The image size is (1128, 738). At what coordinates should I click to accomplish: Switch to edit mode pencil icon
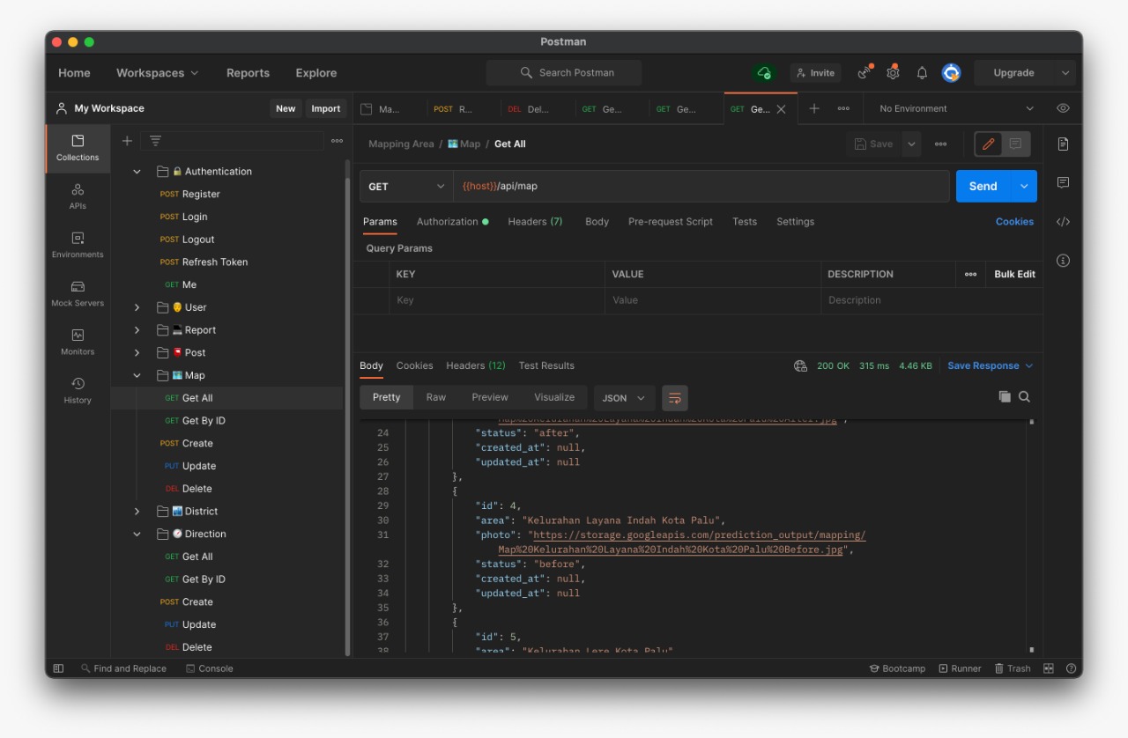pos(989,144)
